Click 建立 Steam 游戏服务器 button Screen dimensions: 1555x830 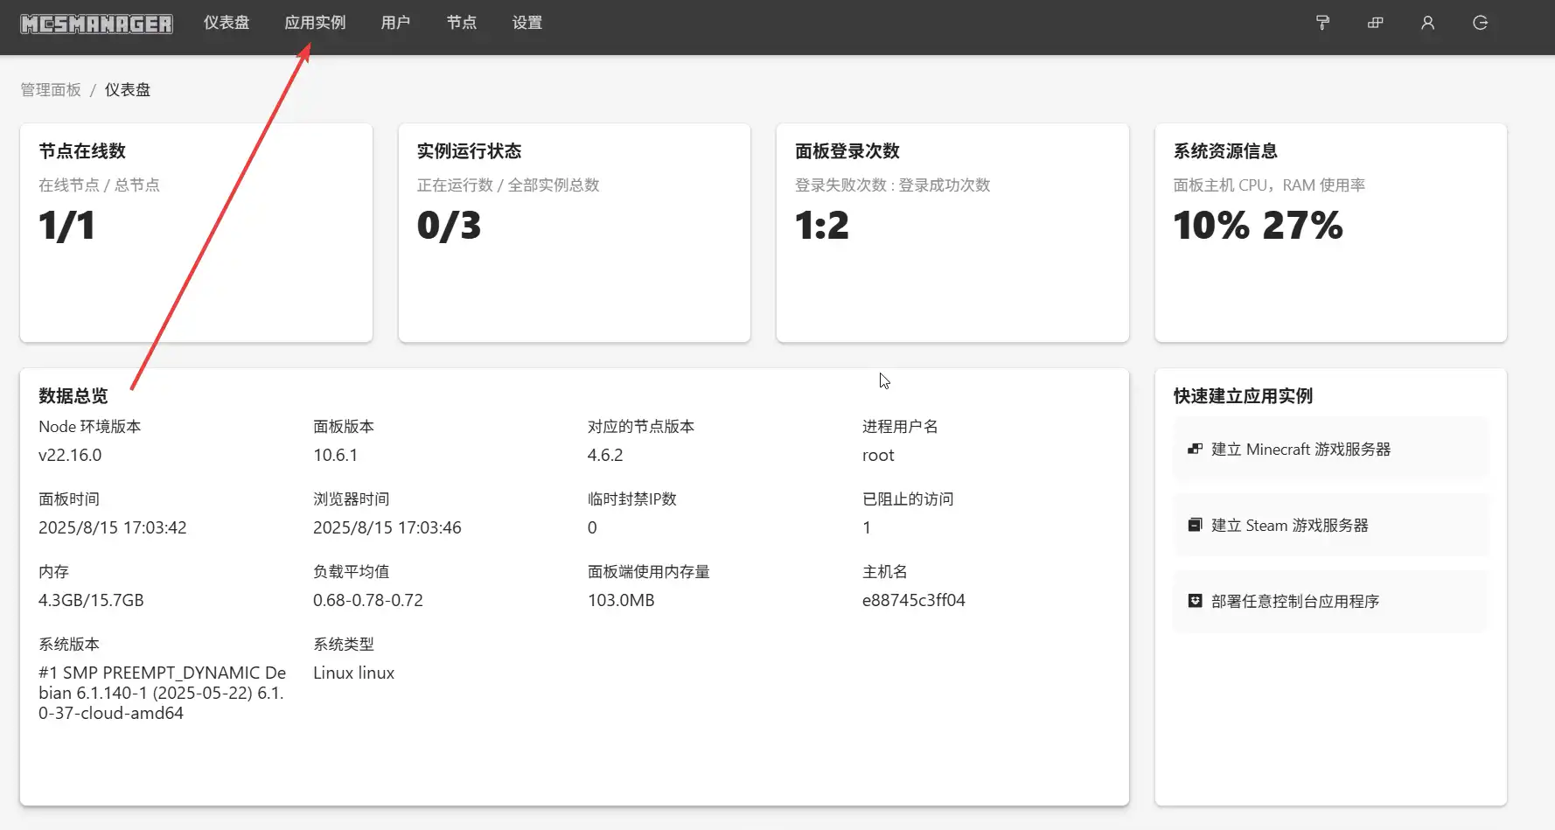click(1330, 525)
